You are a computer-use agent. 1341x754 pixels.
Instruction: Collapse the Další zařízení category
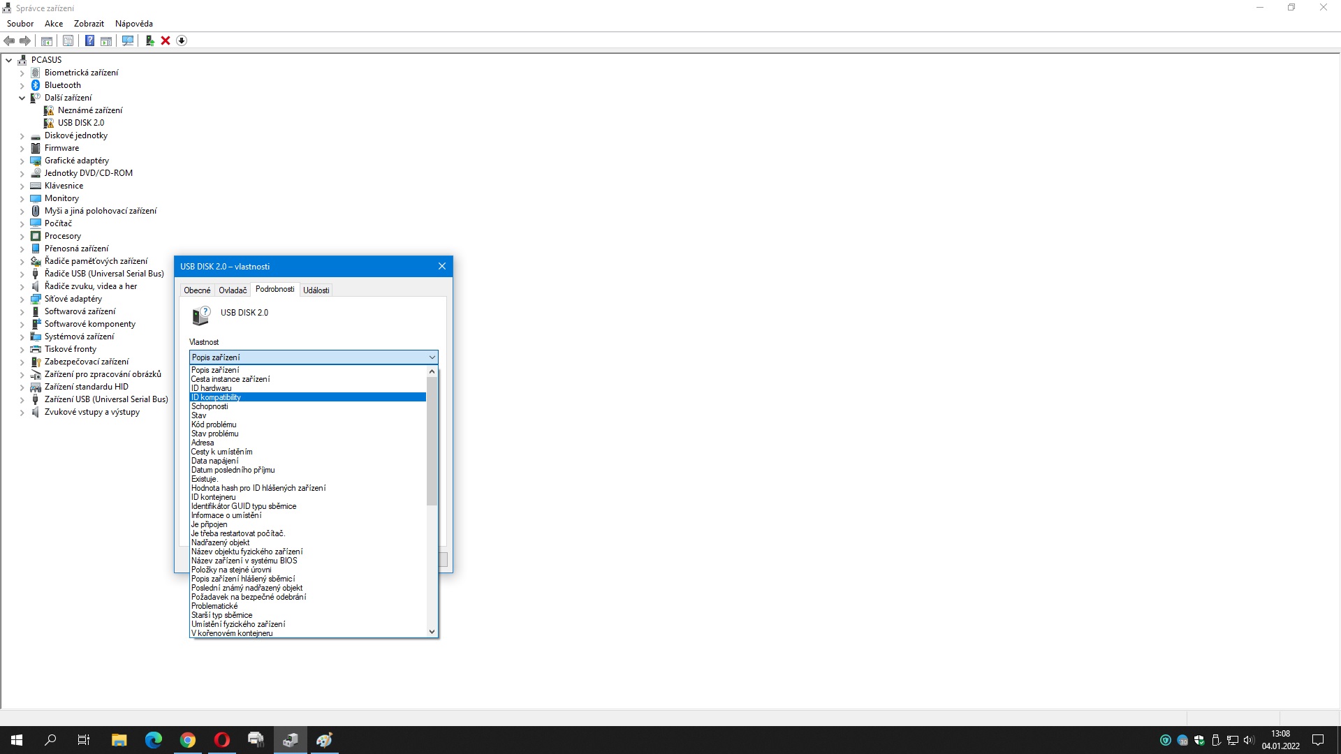tap(22, 98)
